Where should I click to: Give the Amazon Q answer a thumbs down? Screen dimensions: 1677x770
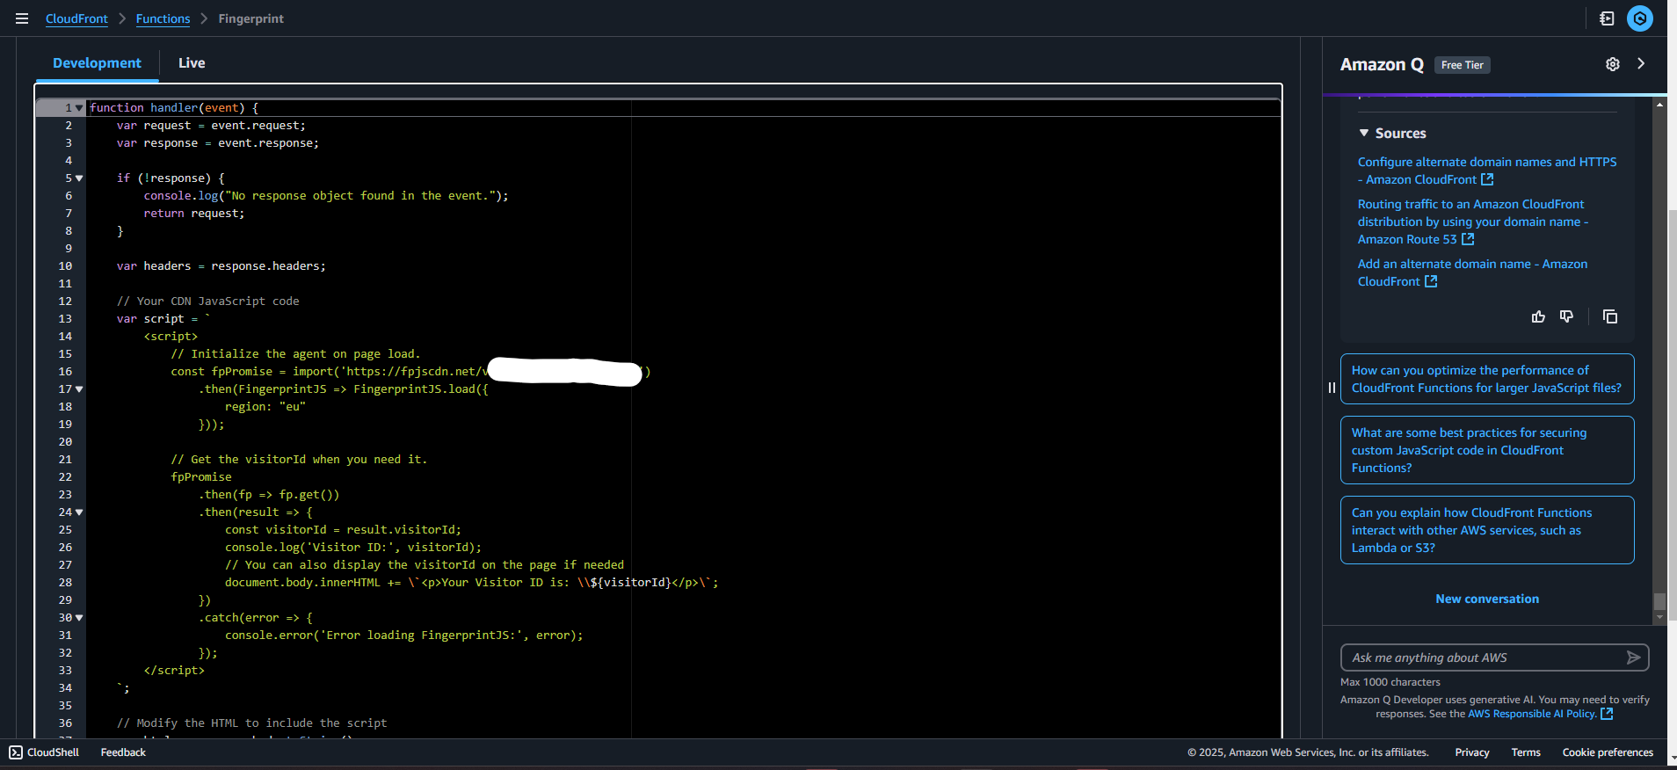pyautogui.click(x=1566, y=316)
